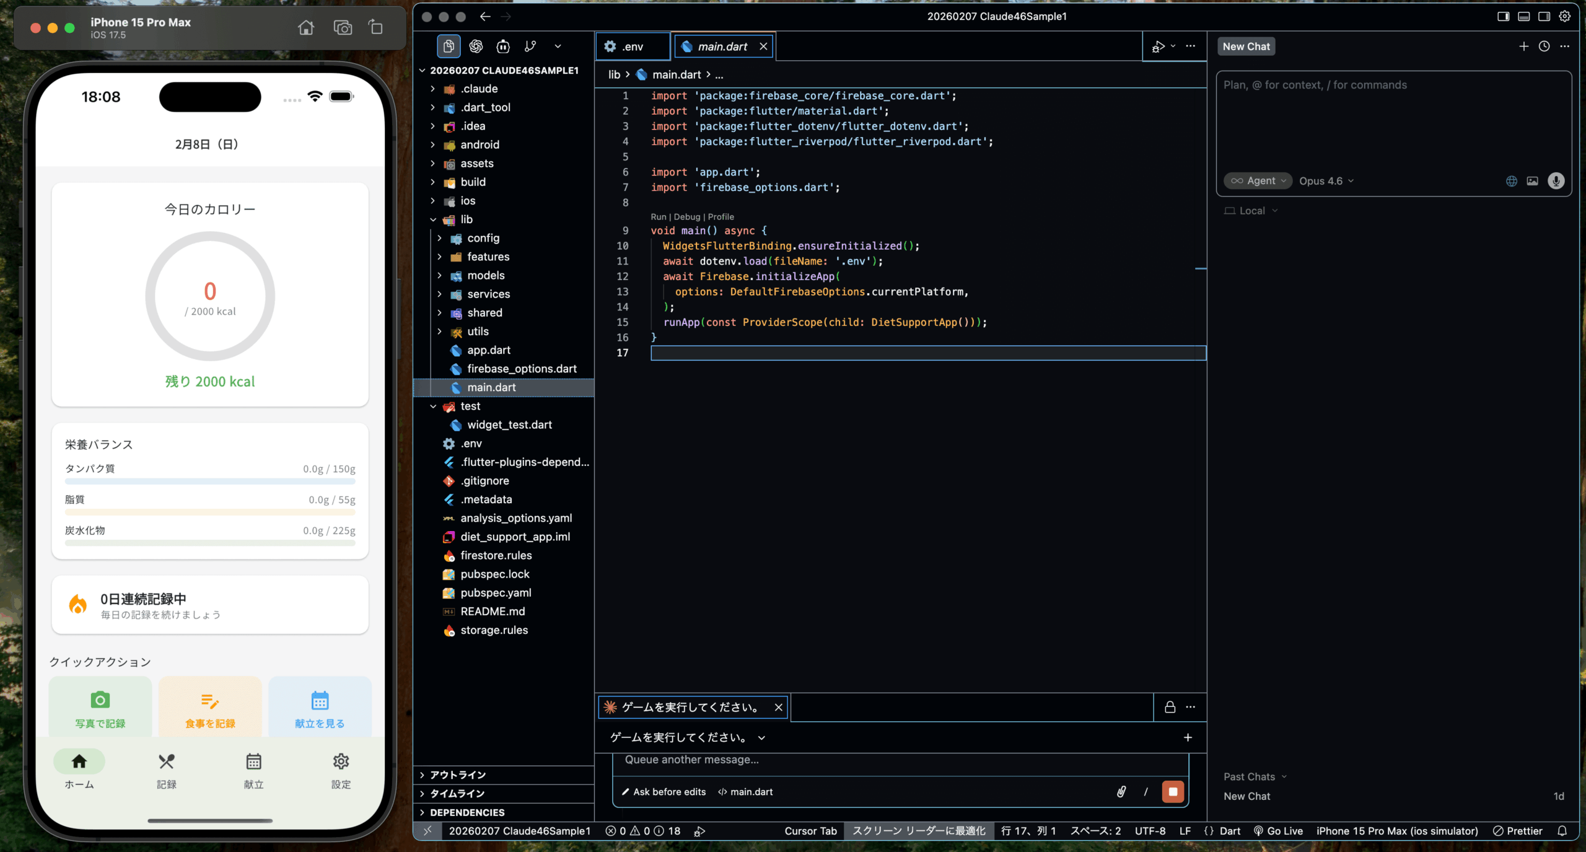Click the microphone voice input icon

tap(1556, 181)
